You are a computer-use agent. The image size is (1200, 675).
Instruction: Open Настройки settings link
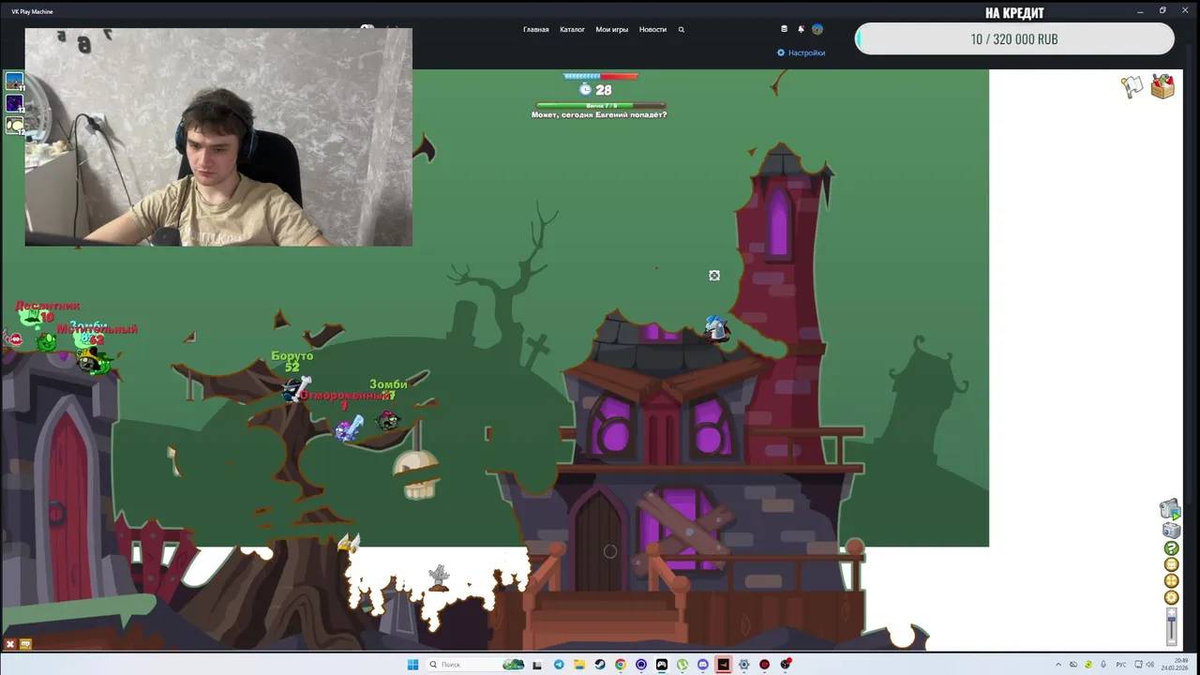tap(802, 52)
